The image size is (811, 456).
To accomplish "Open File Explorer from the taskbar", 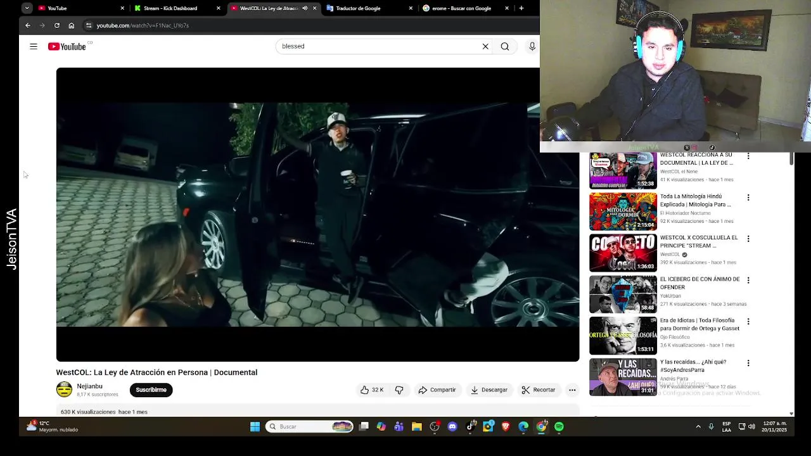I will [x=417, y=427].
